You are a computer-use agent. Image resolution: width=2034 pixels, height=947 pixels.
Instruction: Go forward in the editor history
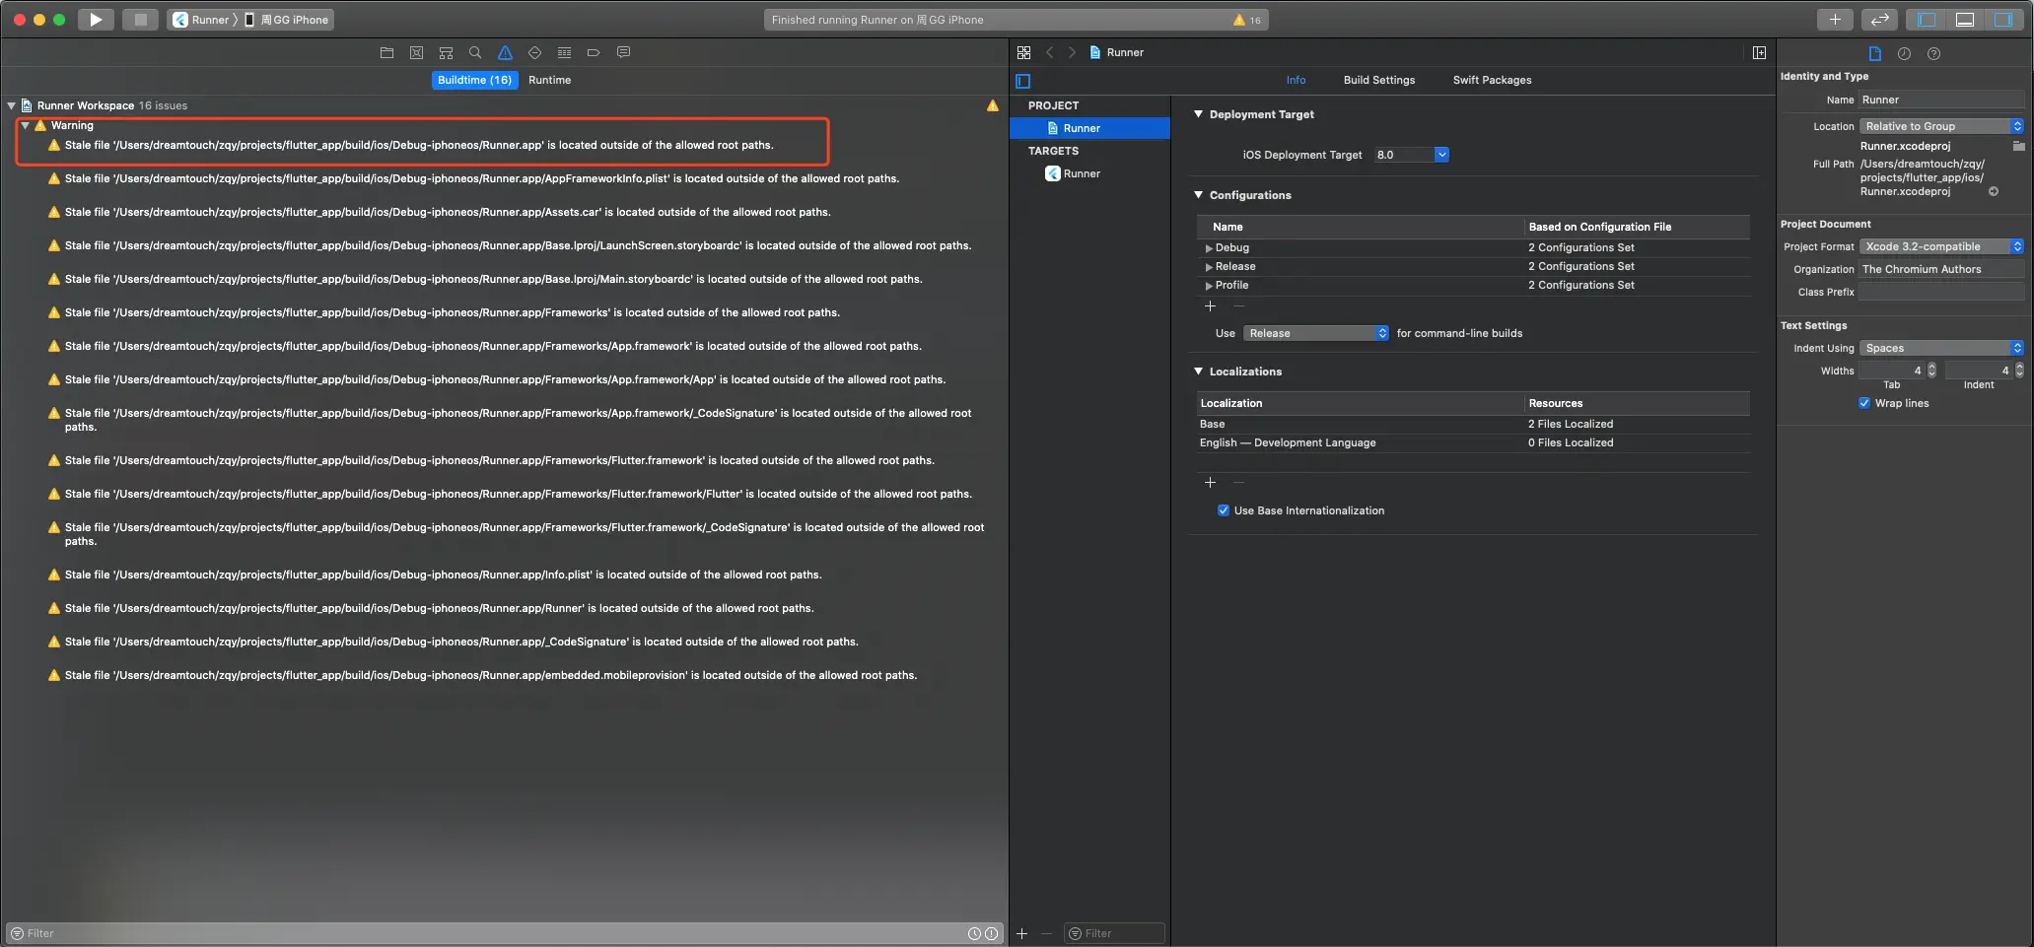point(1072,52)
